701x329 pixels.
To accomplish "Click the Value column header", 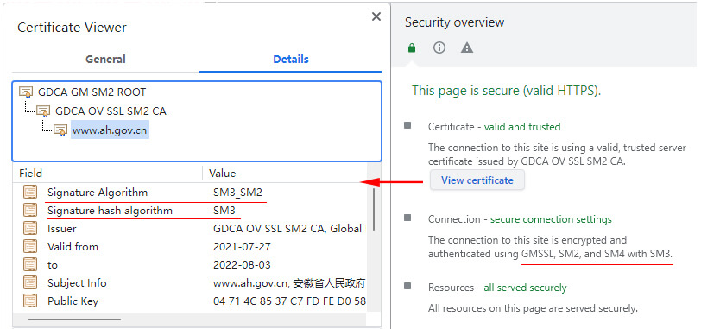I will (222, 173).
